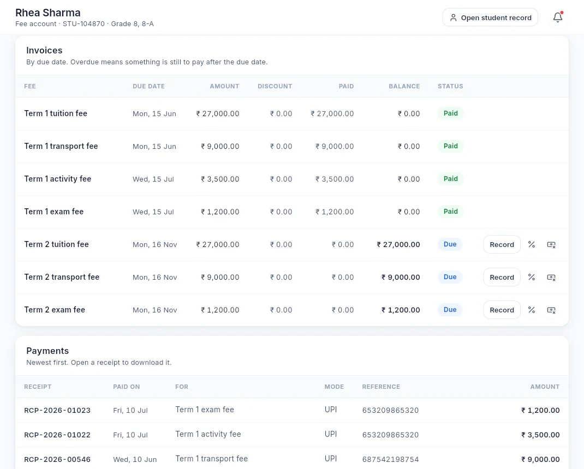Click reference 687542198754

(390, 459)
